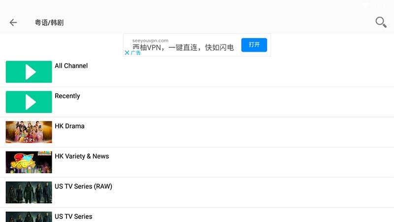Screen dimensions: 394x222
Task: Select the HK Variety & News label
Action: coord(82,156)
